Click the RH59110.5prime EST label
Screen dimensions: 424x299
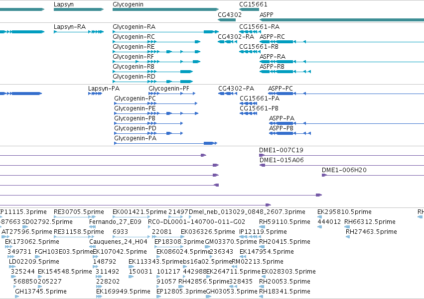(x=284, y=222)
